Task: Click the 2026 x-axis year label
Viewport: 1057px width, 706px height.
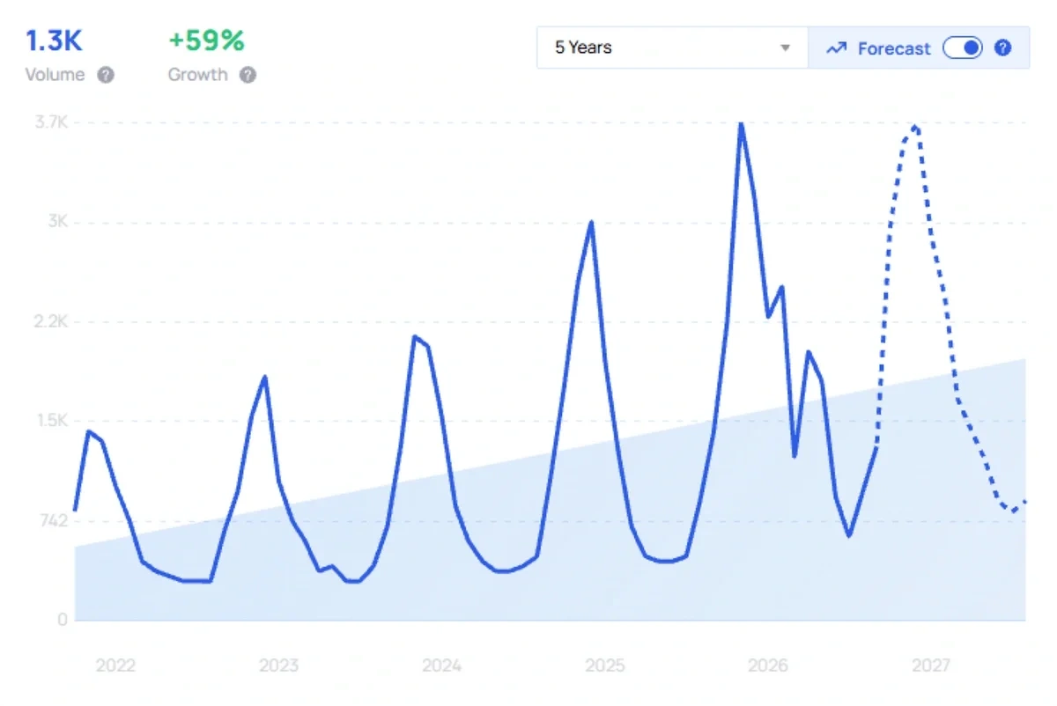Action: (767, 666)
